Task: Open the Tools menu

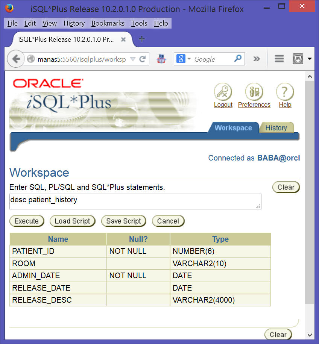Action: [139, 23]
